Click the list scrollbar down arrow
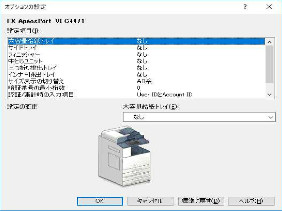The image size is (282, 211). pos(269,95)
